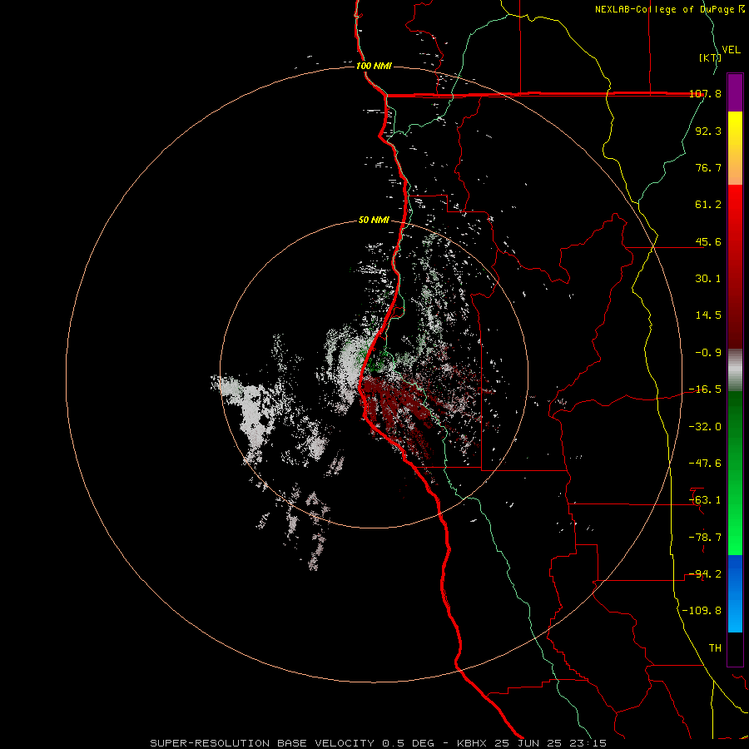Select the -16.5 scale value
749x749 pixels.
point(705,389)
